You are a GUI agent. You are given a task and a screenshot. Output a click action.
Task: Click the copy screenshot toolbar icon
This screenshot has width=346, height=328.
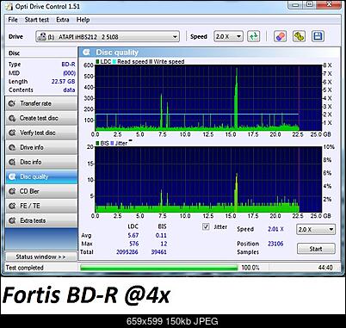point(299,36)
